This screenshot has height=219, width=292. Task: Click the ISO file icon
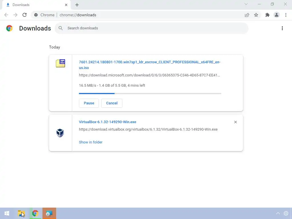tap(60, 63)
